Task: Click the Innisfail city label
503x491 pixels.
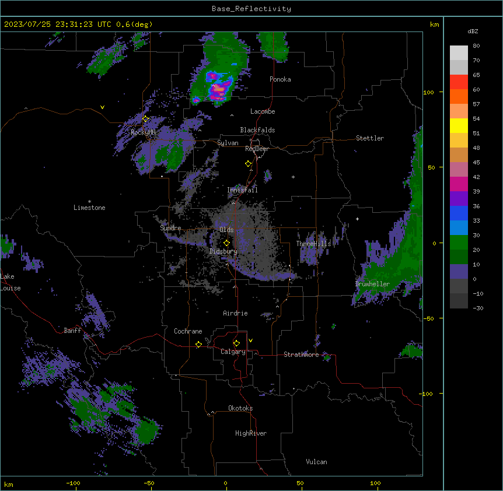Action: click(x=242, y=190)
